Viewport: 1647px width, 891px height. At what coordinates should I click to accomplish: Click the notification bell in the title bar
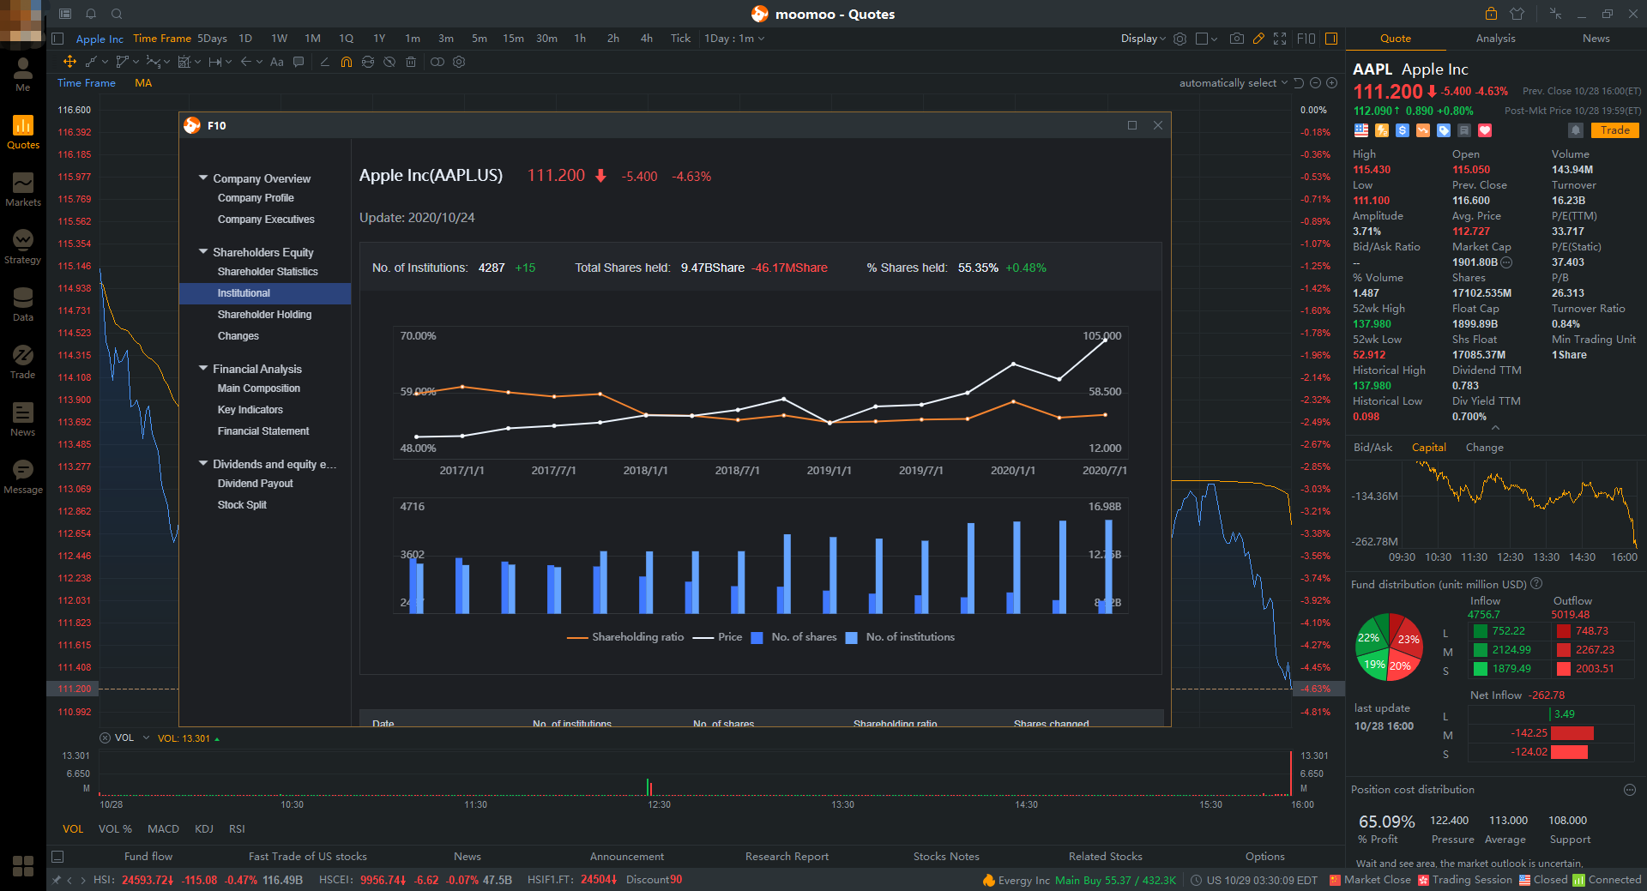point(91,14)
